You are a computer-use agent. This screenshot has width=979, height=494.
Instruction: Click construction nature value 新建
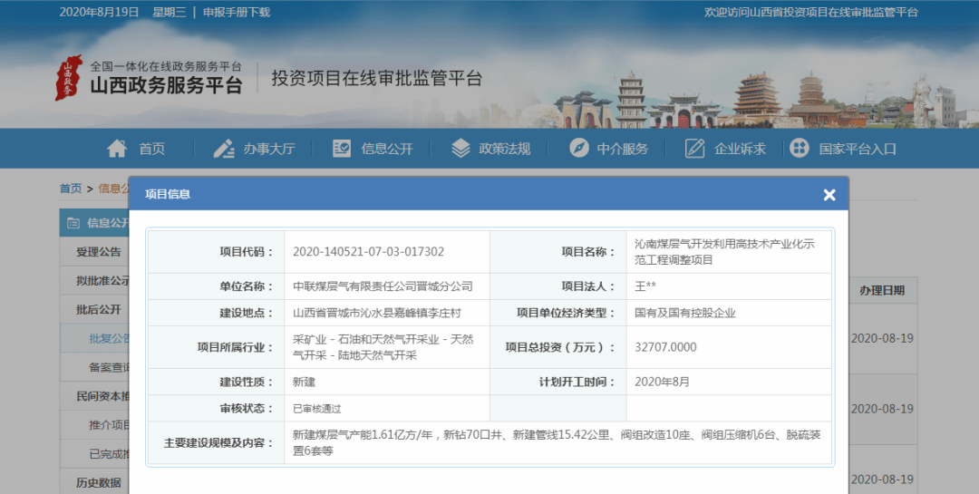[x=304, y=382]
